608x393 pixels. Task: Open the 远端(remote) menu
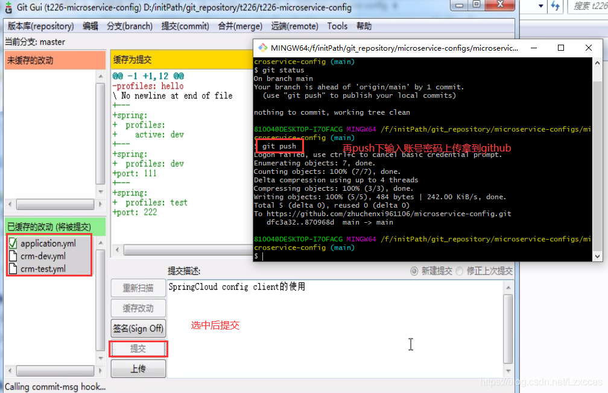[x=295, y=26]
